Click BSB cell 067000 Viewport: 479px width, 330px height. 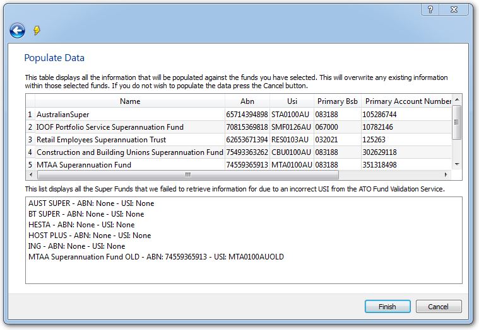point(337,127)
